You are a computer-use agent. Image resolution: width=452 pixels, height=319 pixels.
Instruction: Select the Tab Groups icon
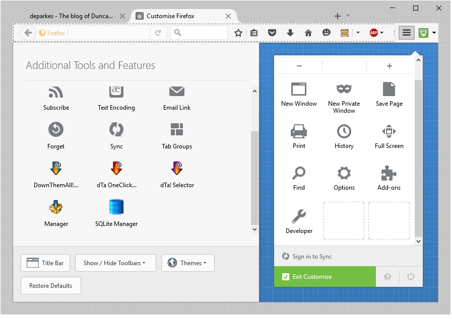(176, 130)
